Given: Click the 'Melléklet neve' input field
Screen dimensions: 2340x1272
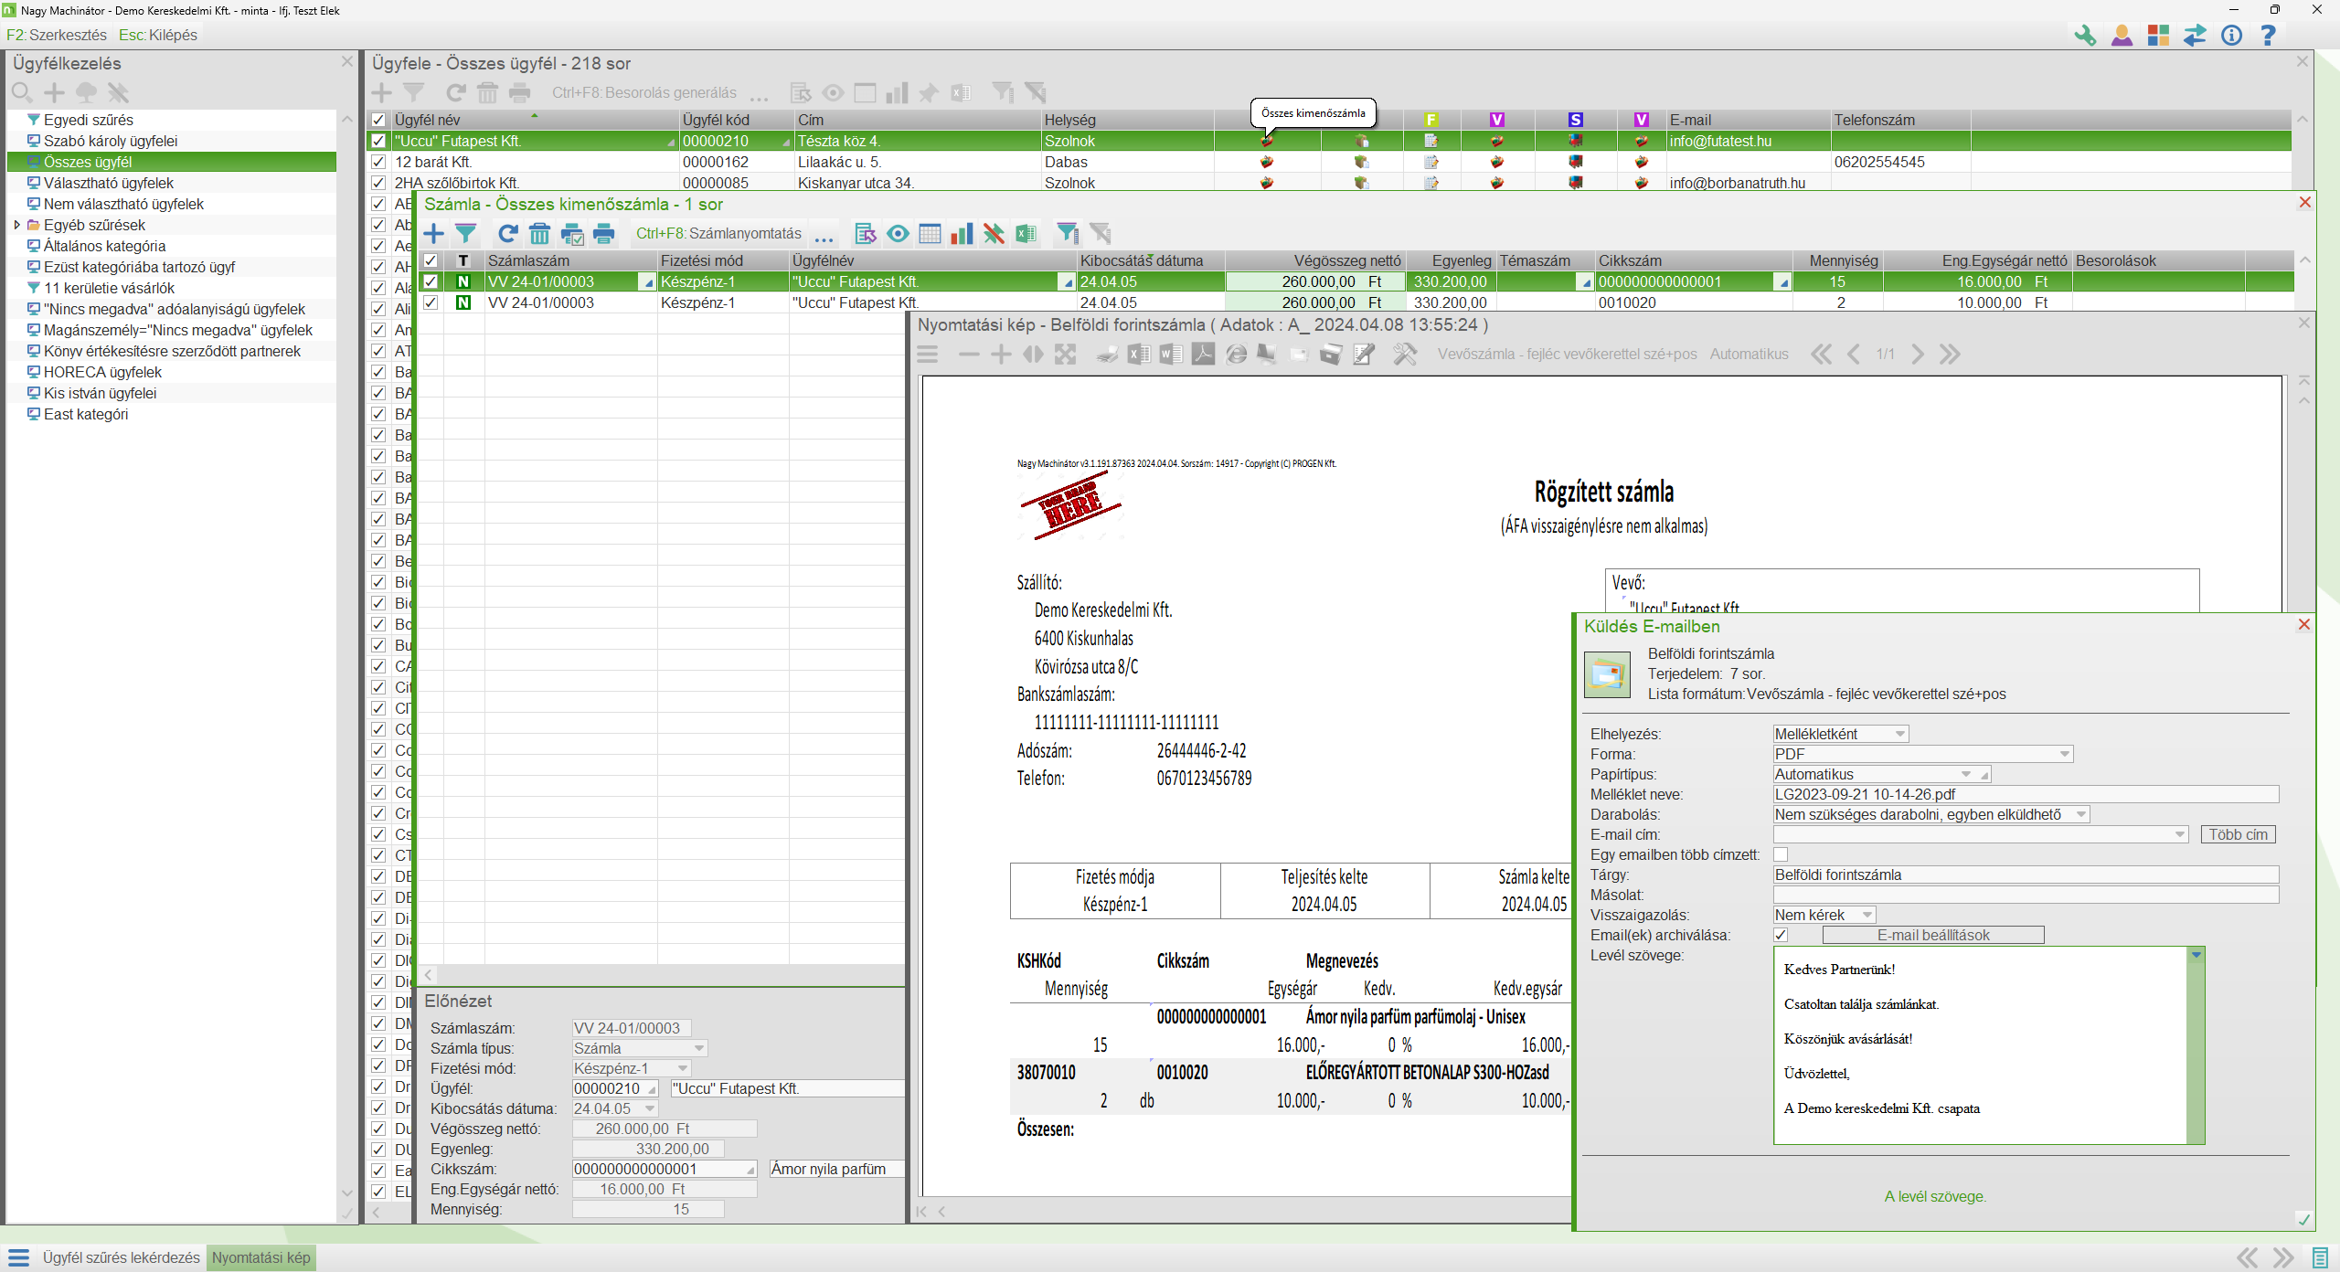Looking at the screenshot, I should coord(2025,794).
